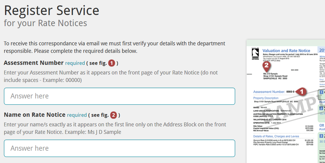
Task: Click the Whitehorse council horse logo
Action: [255, 53]
